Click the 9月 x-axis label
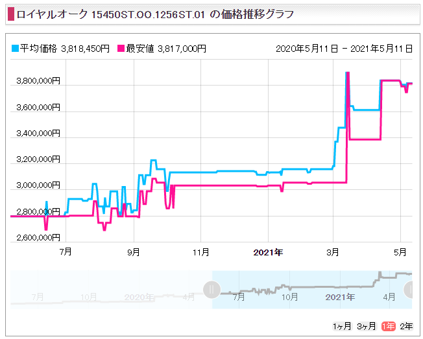This screenshot has width=423, height=339. [x=134, y=252]
